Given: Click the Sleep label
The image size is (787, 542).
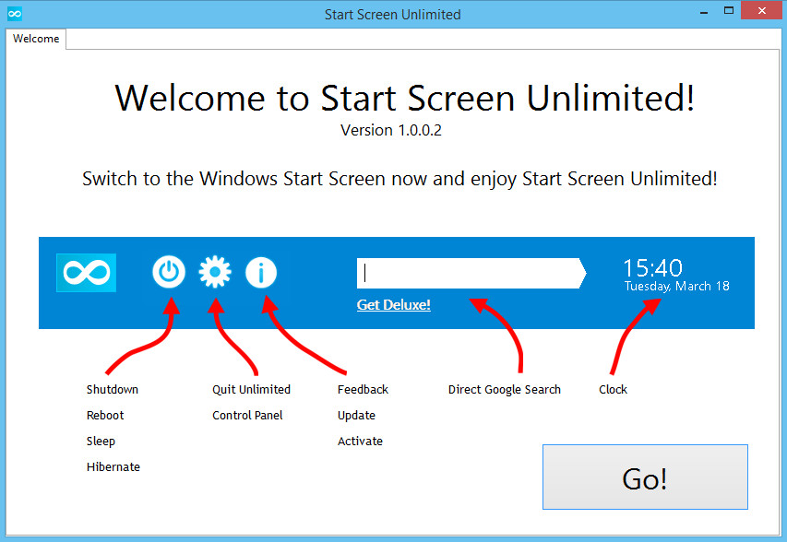Looking at the screenshot, I should [101, 442].
